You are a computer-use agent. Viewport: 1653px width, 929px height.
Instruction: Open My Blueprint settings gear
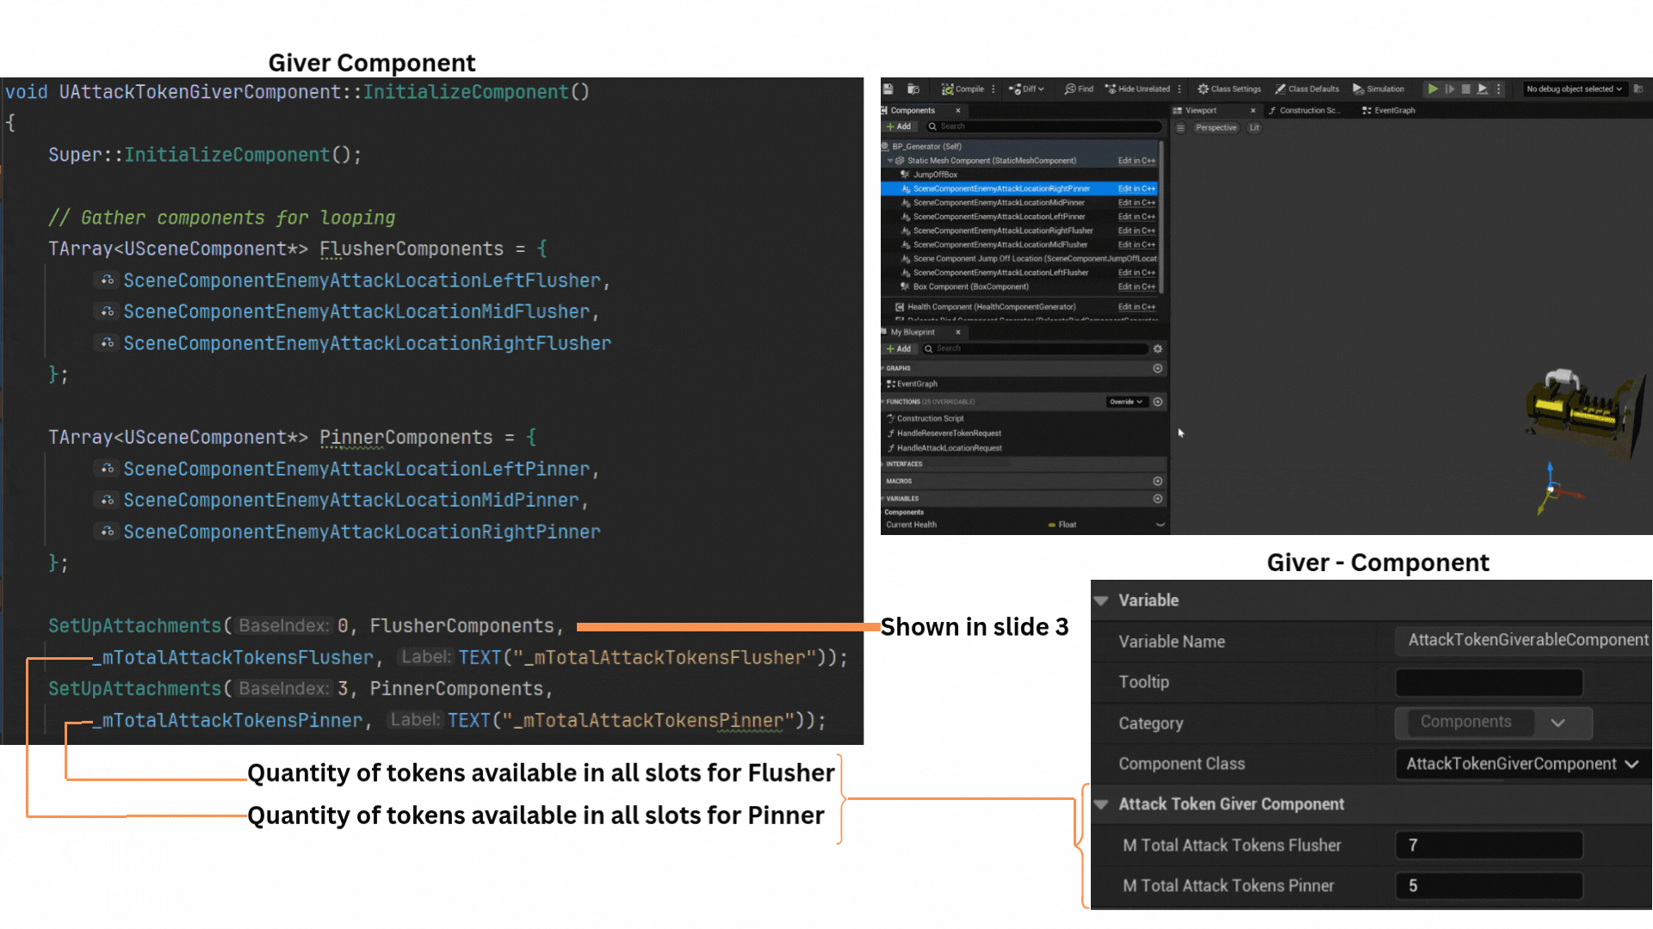click(x=1158, y=349)
